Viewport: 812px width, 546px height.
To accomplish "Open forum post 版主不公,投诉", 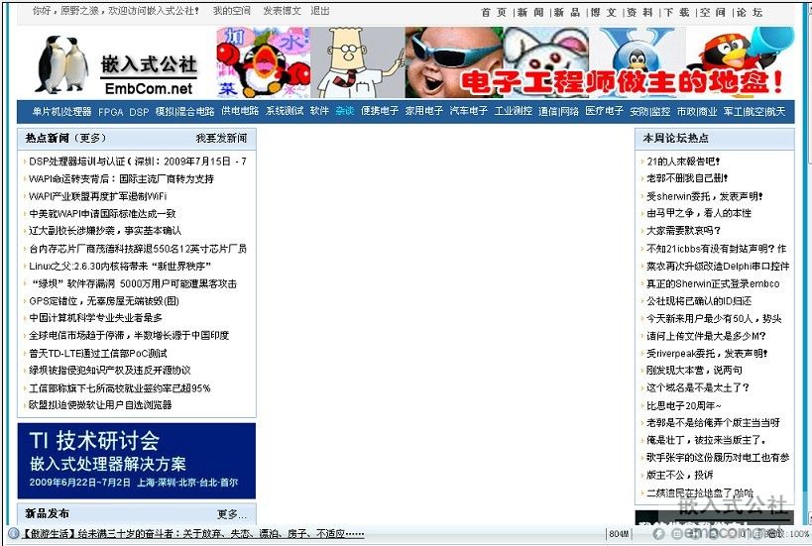I will (679, 475).
